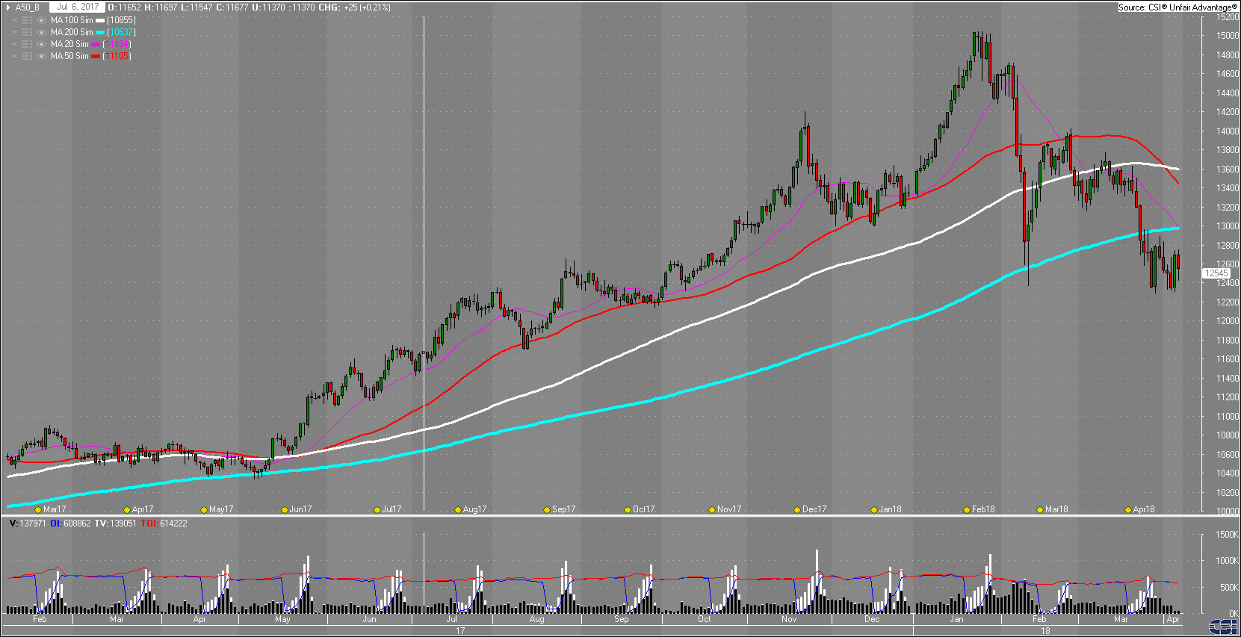The width and height of the screenshot is (1241, 637).
Task: Open settings list icon for MA 20 Sim
Action: pyautogui.click(x=27, y=44)
